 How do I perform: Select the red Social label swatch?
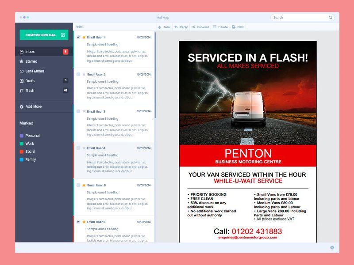[22, 151]
